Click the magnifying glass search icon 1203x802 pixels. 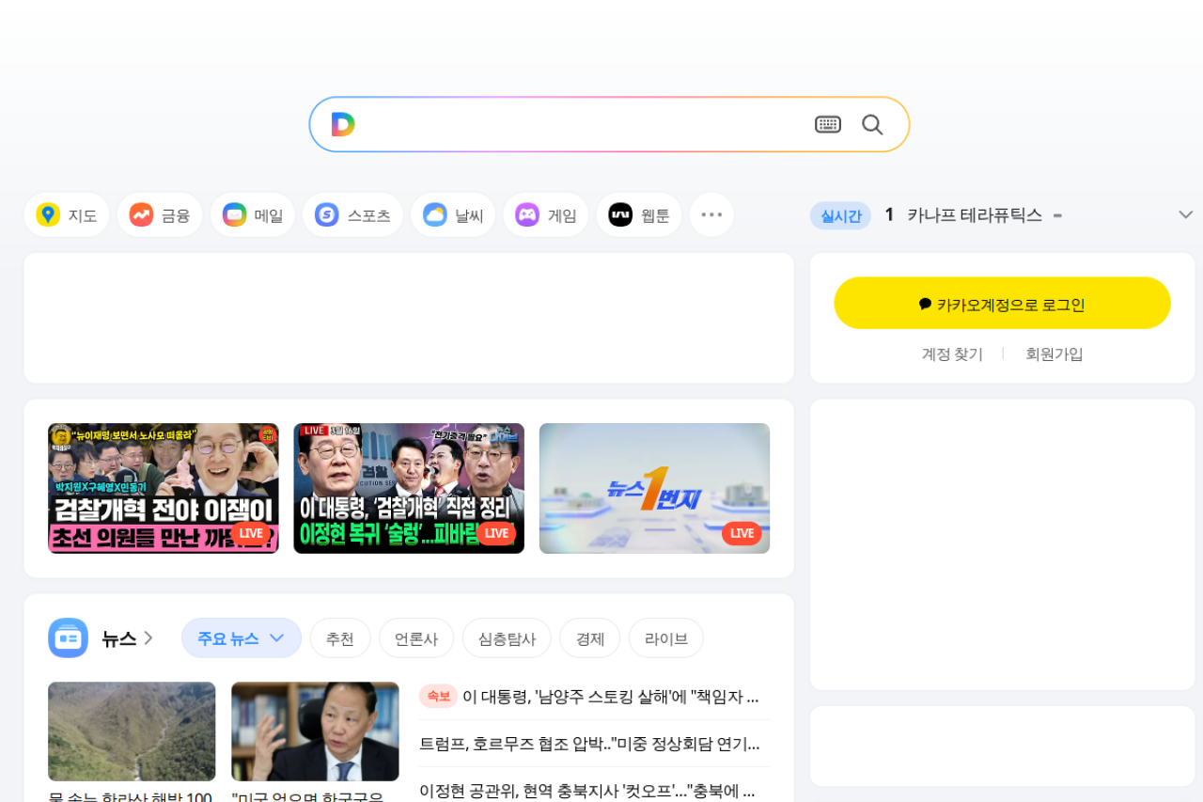tap(872, 124)
